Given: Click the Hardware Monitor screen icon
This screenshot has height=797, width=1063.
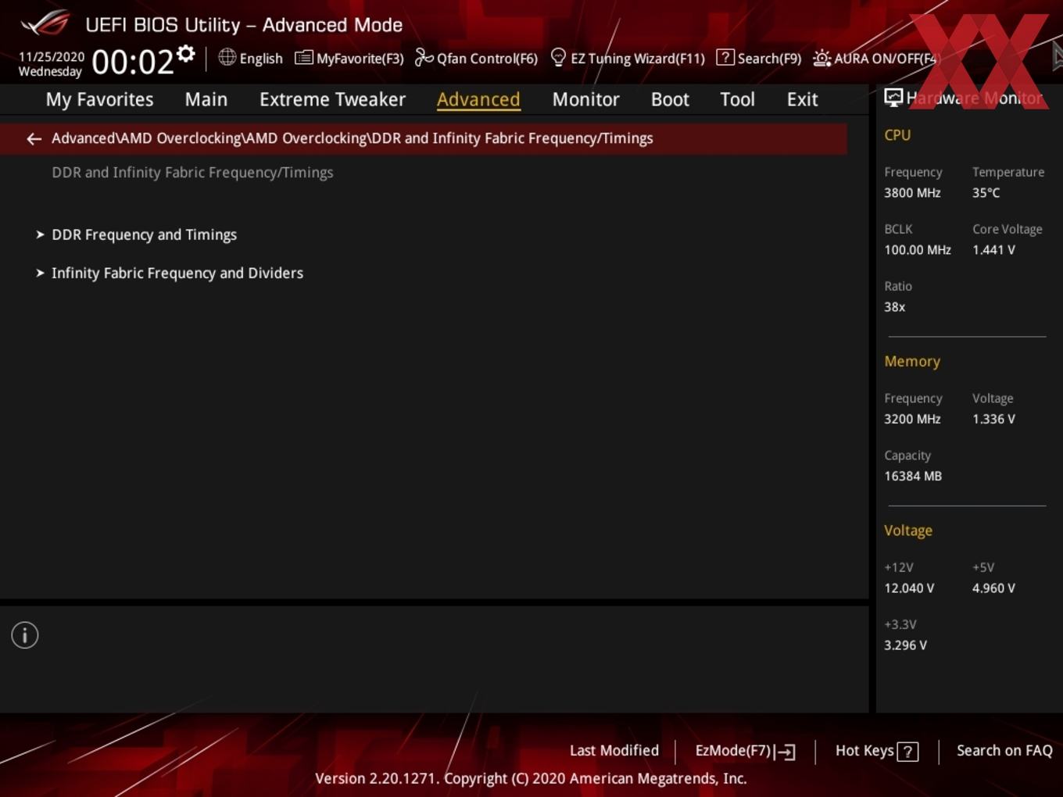Looking at the screenshot, I should click(893, 98).
